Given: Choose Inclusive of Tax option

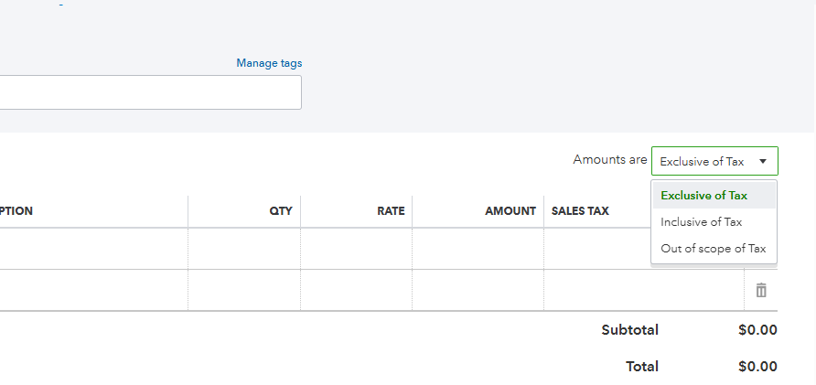Looking at the screenshot, I should [x=702, y=222].
